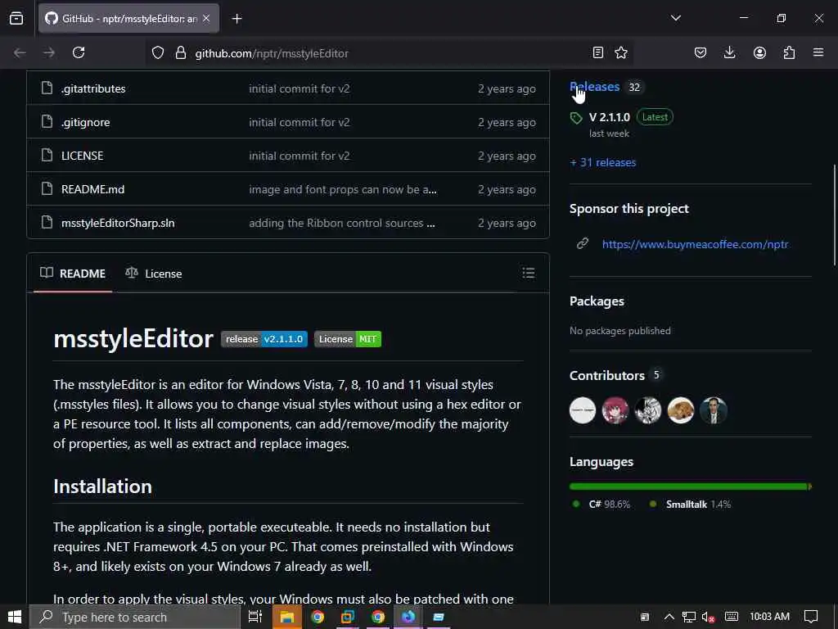Open the Firefox View icon at top left

[16, 18]
